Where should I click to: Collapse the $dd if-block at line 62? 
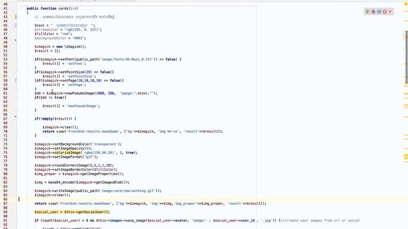17,97
